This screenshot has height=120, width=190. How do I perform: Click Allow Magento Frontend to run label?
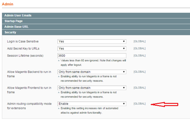point(29,90)
